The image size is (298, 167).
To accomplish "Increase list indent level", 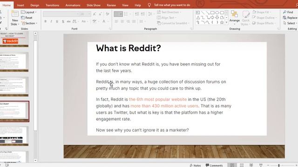I will [x=143, y=14].
